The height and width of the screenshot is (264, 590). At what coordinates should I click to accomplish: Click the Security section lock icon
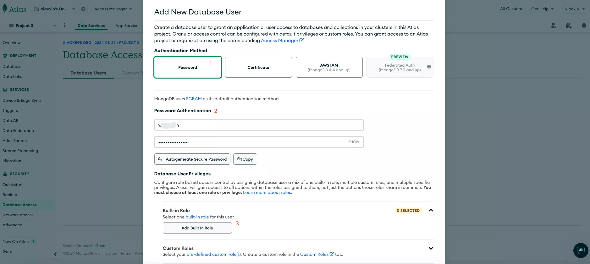[x=5, y=174]
